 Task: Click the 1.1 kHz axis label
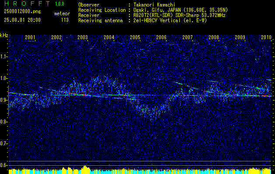3,57
